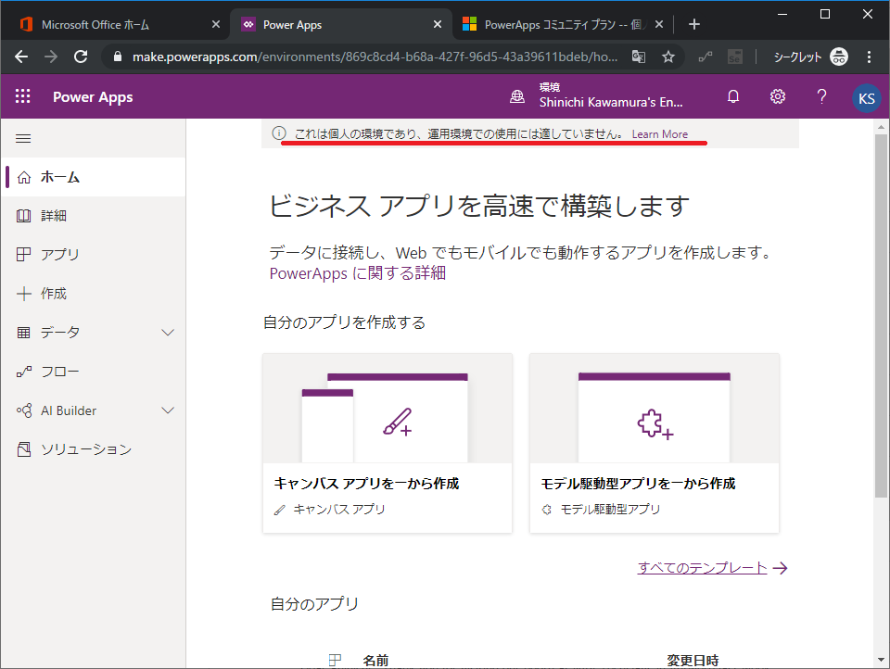Click the scrollbar down arrow
The width and height of the screenshot is (890, 669).
[x=881, y=660]
